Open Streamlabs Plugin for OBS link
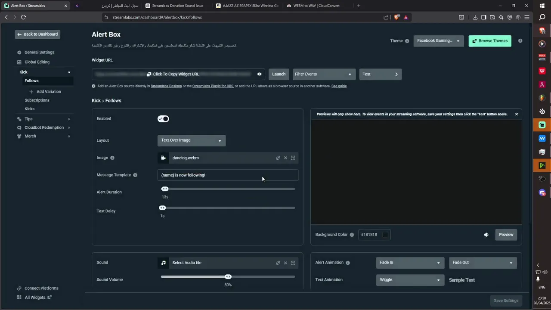Image resolution: width=551 pixels, height=310 pixels. pyautogui.click(x=213, y=86)
